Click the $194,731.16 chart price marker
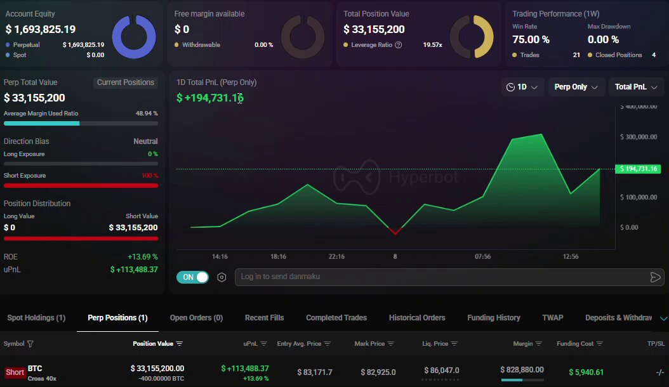This screenshot has height=387, width=669. pos(638,169)
